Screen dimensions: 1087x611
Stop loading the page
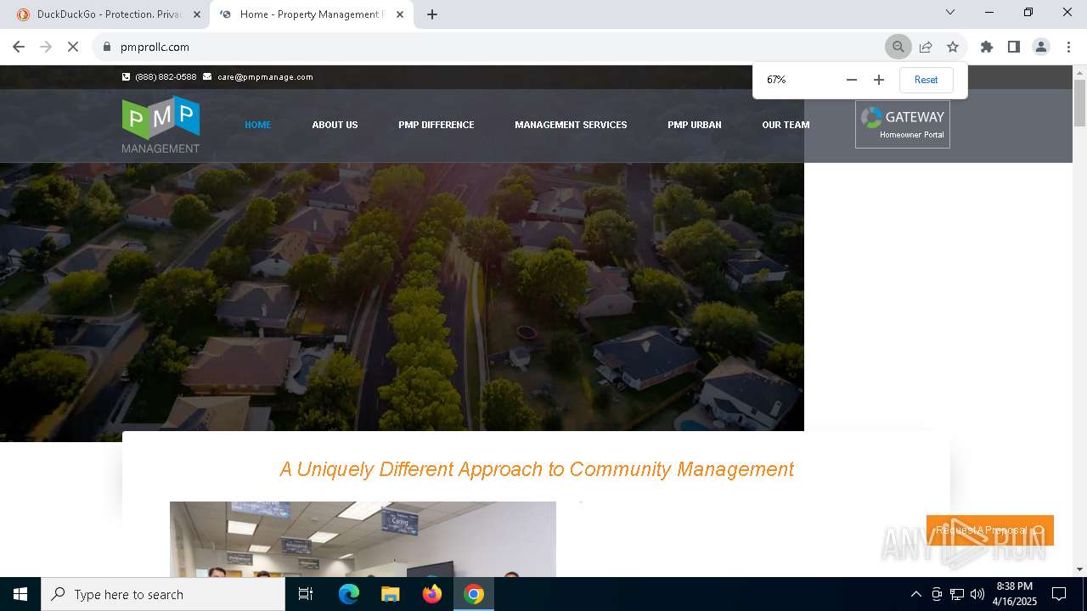point(73,47)
